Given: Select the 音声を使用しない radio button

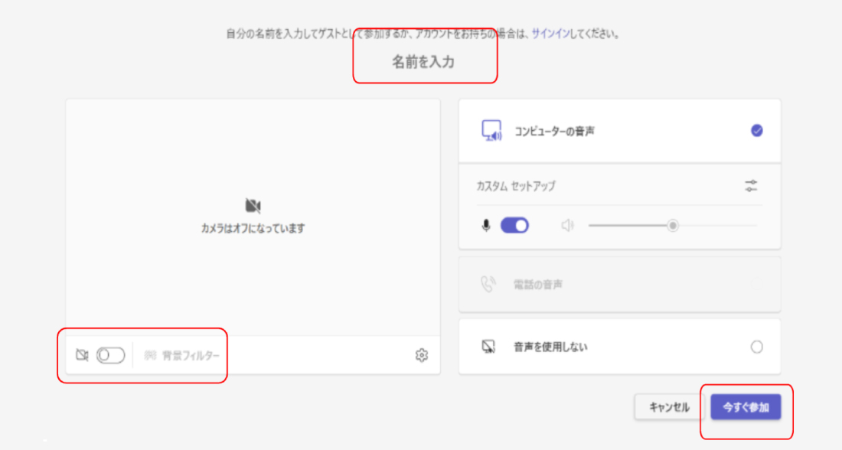Looking at the screenshot, I should pyautogui.click(x=756, y=347).
